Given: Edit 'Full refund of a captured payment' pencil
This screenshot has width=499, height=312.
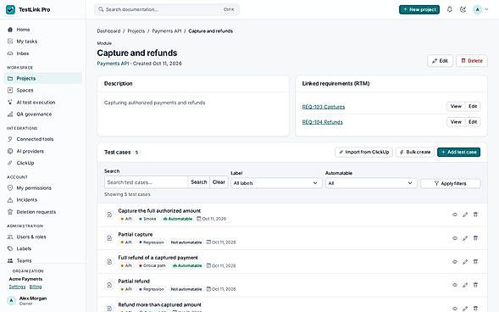Looking at the screenshot, I should [465, 262].
